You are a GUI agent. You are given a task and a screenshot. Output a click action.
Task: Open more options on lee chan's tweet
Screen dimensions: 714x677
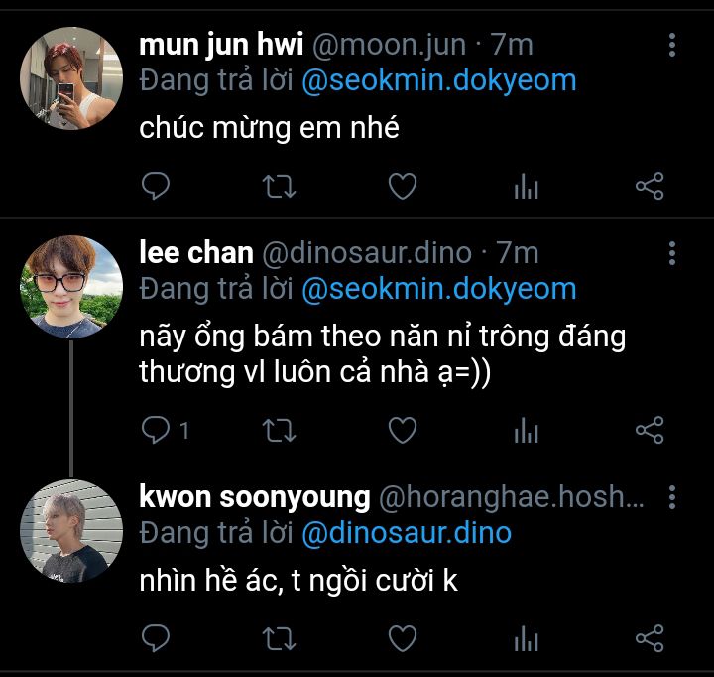pyautogui.click(x=672, y=253)
